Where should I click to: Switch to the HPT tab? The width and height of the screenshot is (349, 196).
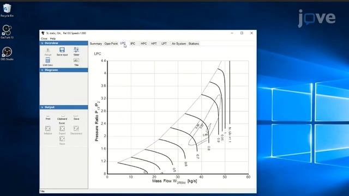(154, 44)
